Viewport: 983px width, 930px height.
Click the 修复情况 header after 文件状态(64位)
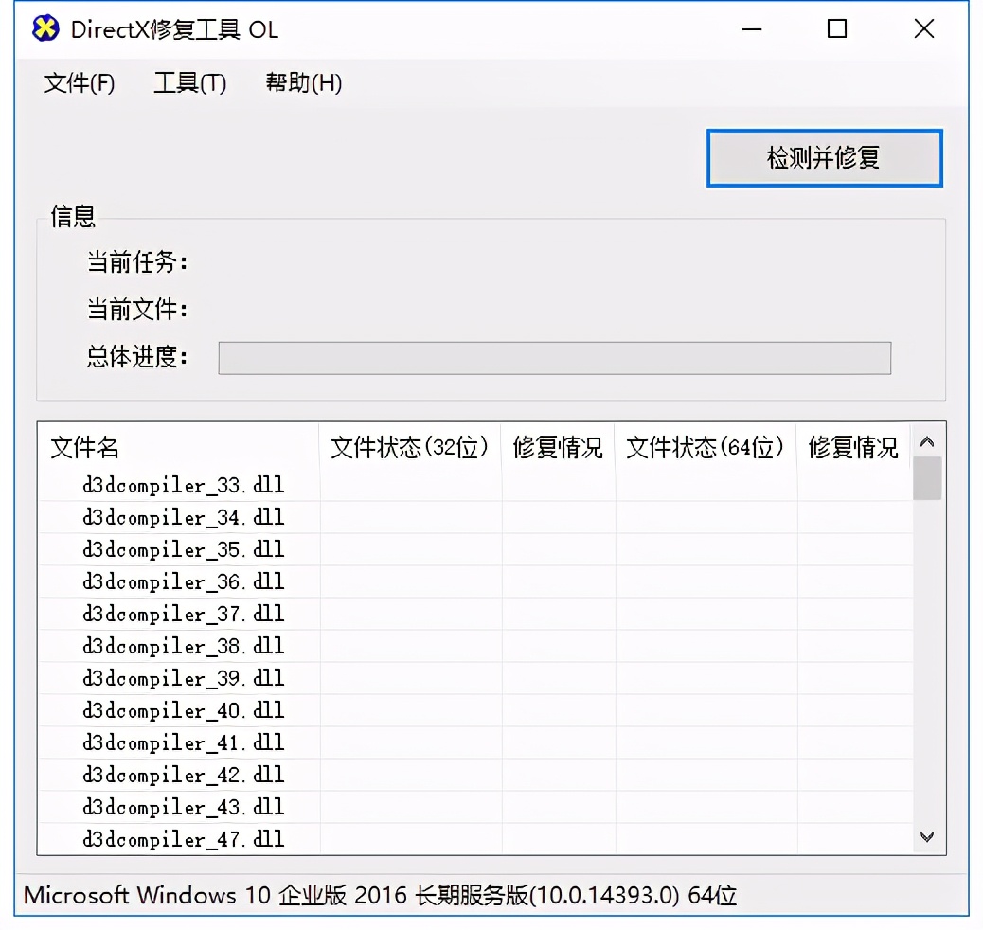point(853,448)
